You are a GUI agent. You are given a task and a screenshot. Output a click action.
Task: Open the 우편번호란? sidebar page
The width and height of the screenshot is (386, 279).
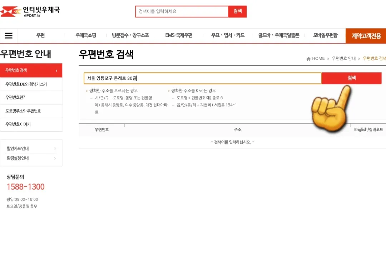[x=31, y=97]
